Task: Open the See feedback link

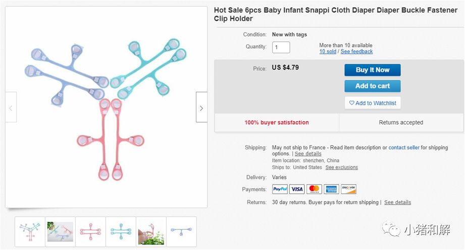Action: click(x=356, y=51)
